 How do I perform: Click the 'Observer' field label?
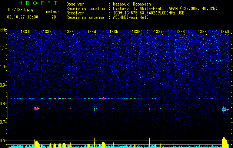75,4
